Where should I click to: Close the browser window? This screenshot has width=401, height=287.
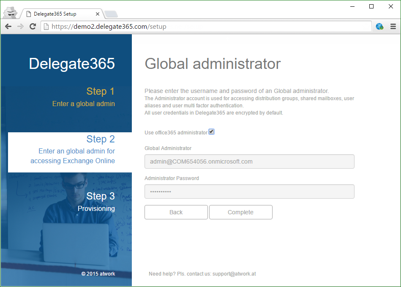tap(391, 6)
